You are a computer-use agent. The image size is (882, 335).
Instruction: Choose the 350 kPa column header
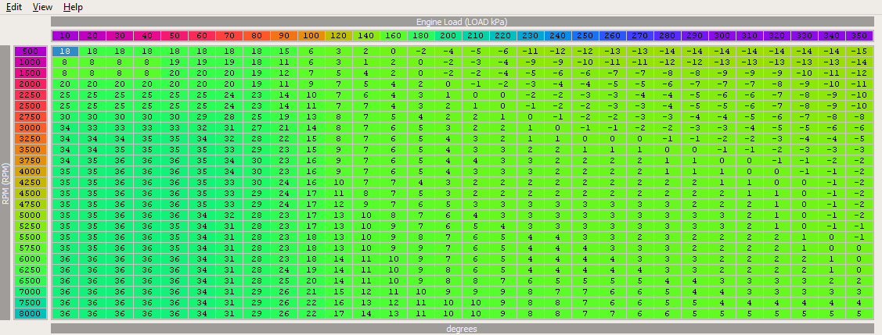pos(859,36)
